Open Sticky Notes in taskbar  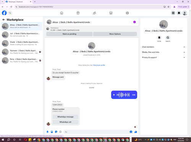(30, 140)
